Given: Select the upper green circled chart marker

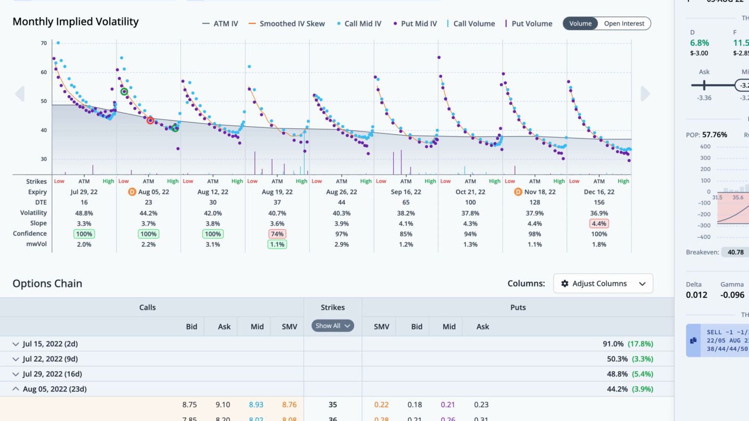Looking at the screenshot, I should tap(124, 91).
